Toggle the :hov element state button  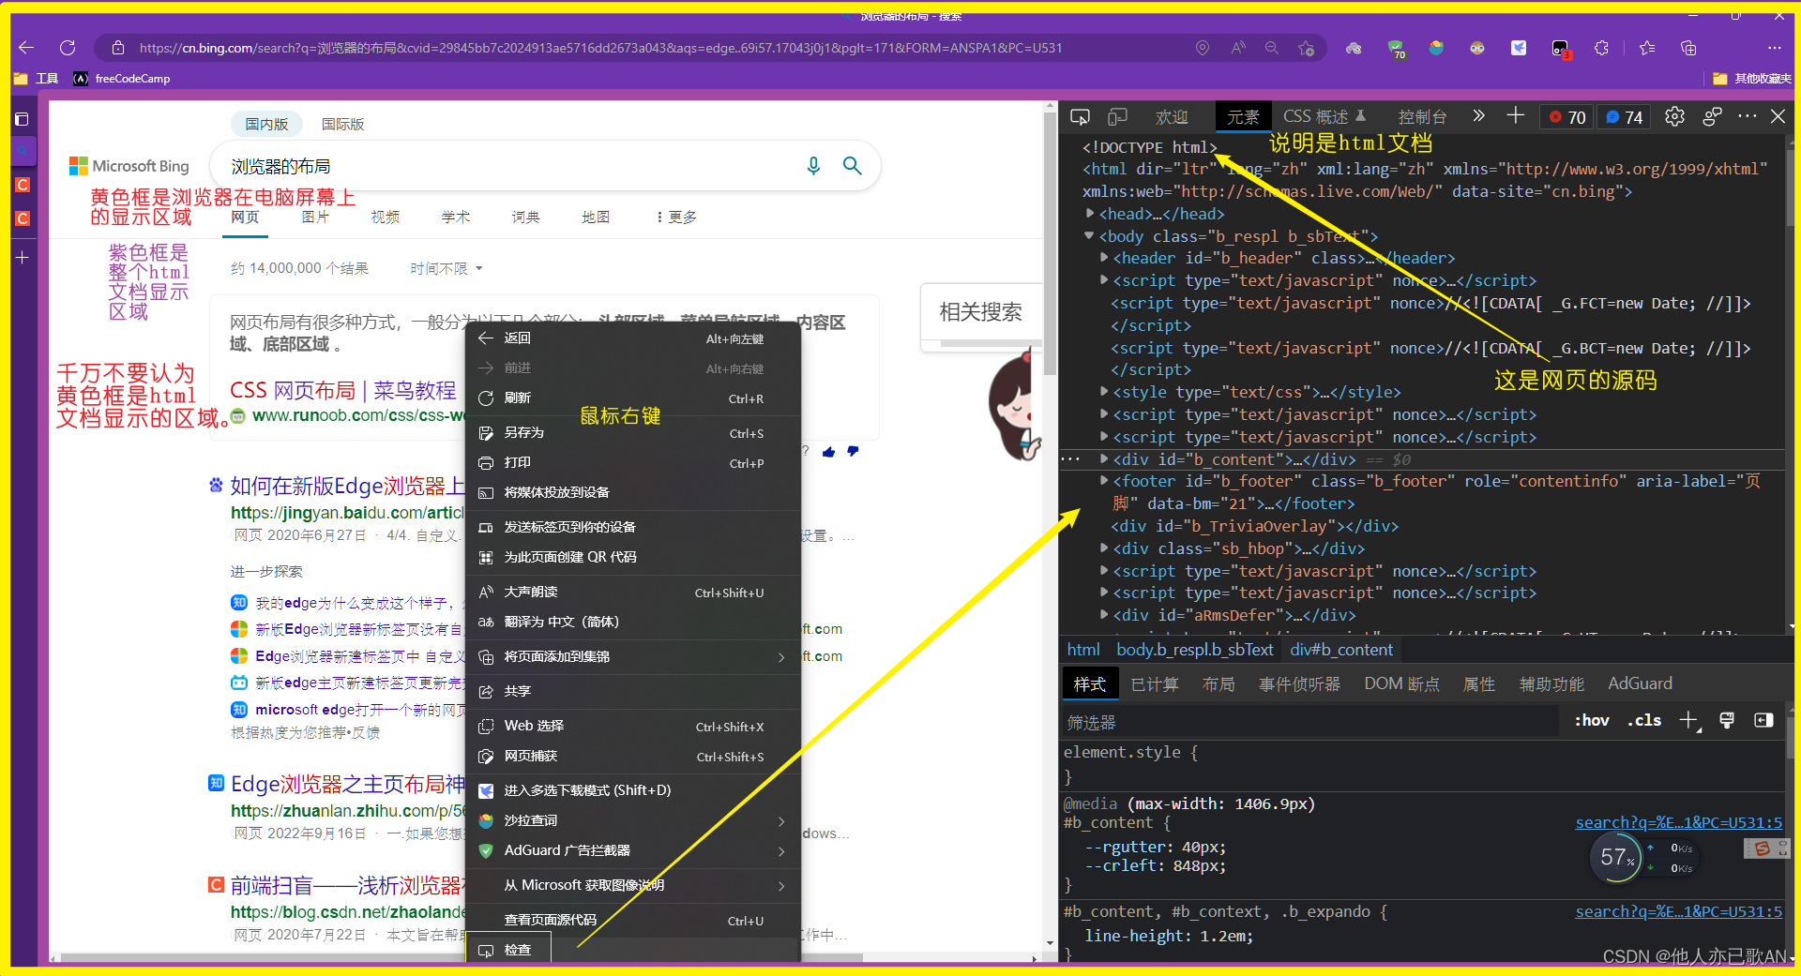[1592, 720]
